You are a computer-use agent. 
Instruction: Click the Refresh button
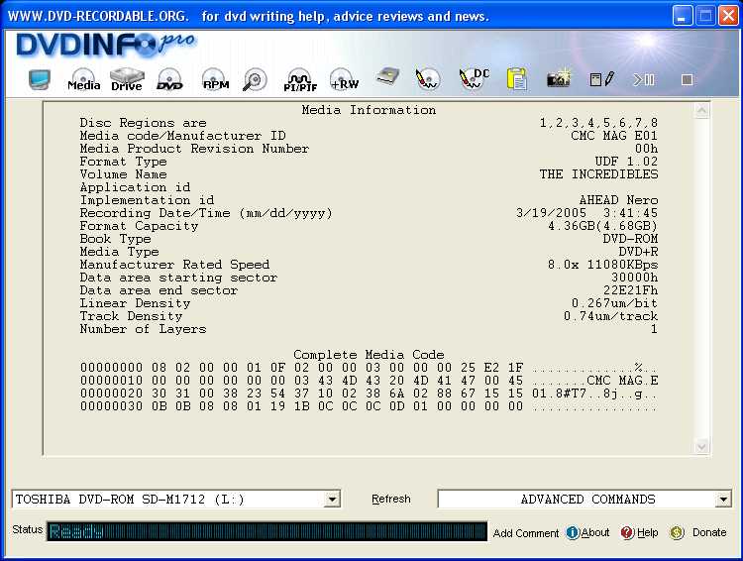click(391, 499)
